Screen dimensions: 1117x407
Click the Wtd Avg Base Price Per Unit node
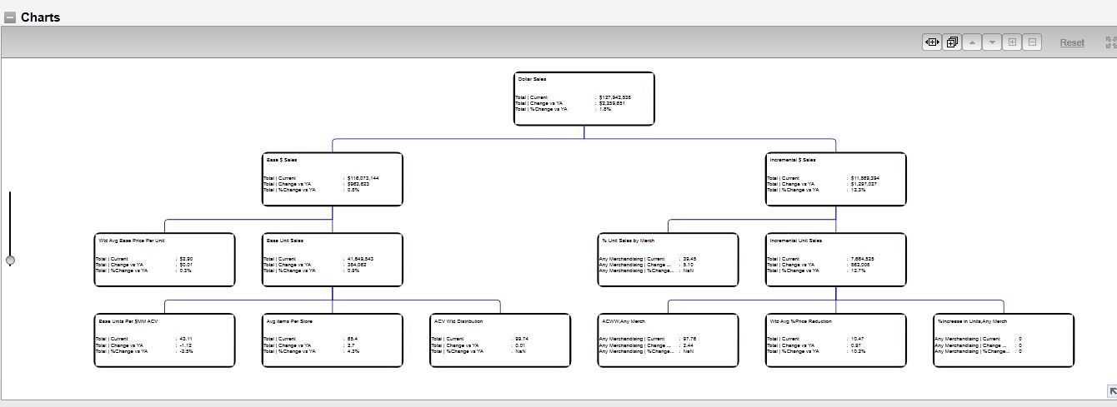164,260
